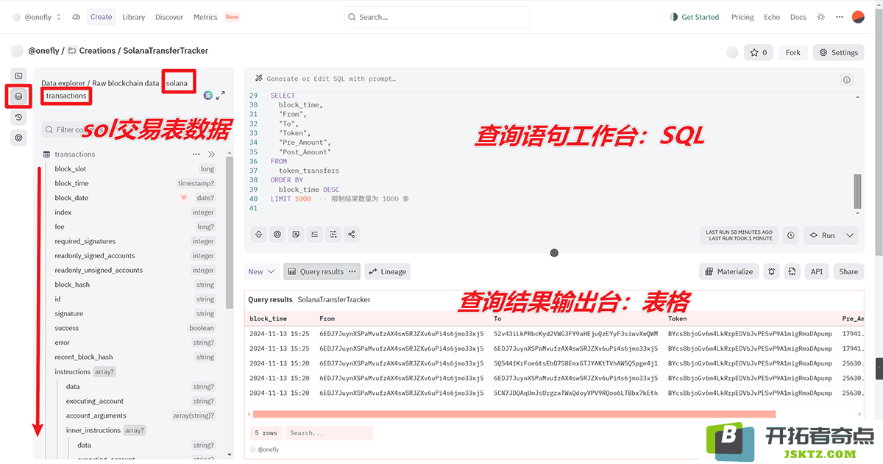Open the Metrics menu item
Image resolution: width=883 pixels, height=464 pixels.
(205, 17)
